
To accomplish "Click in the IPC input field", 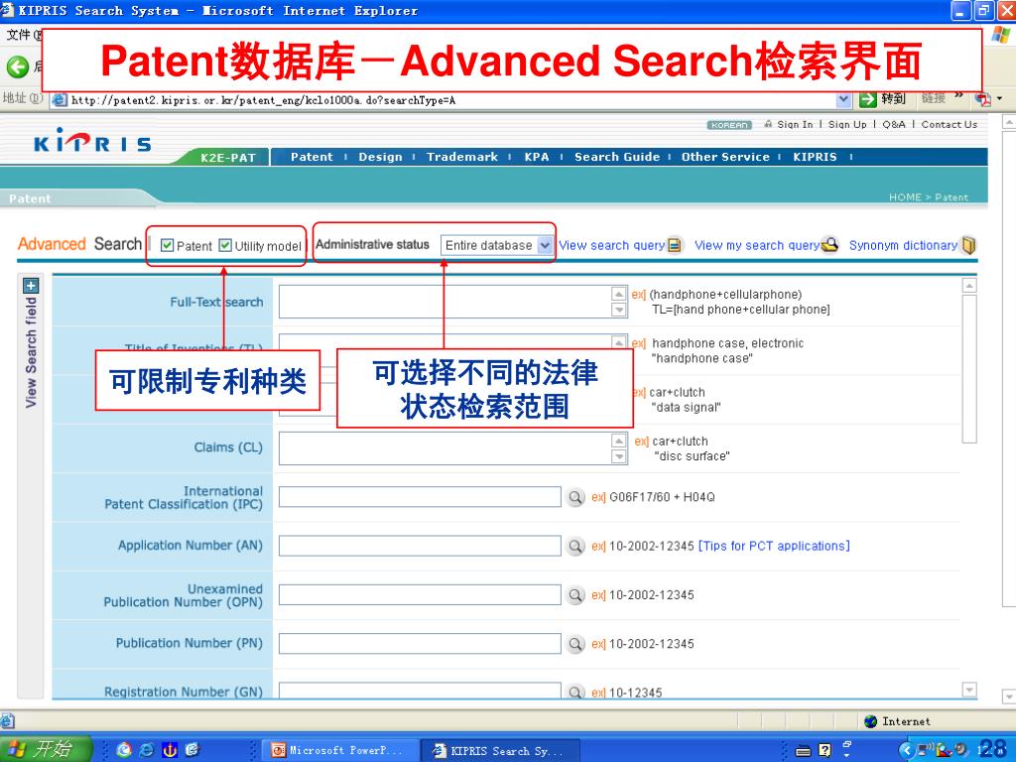I will (420, 497).
